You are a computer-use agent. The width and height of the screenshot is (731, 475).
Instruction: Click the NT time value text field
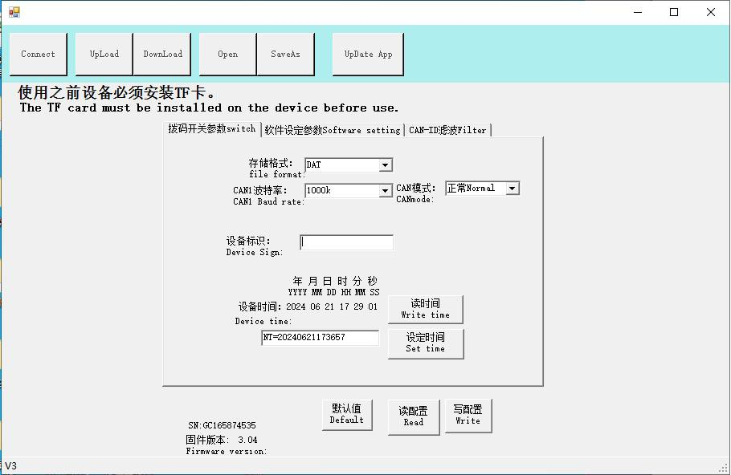tap(320, 338)
